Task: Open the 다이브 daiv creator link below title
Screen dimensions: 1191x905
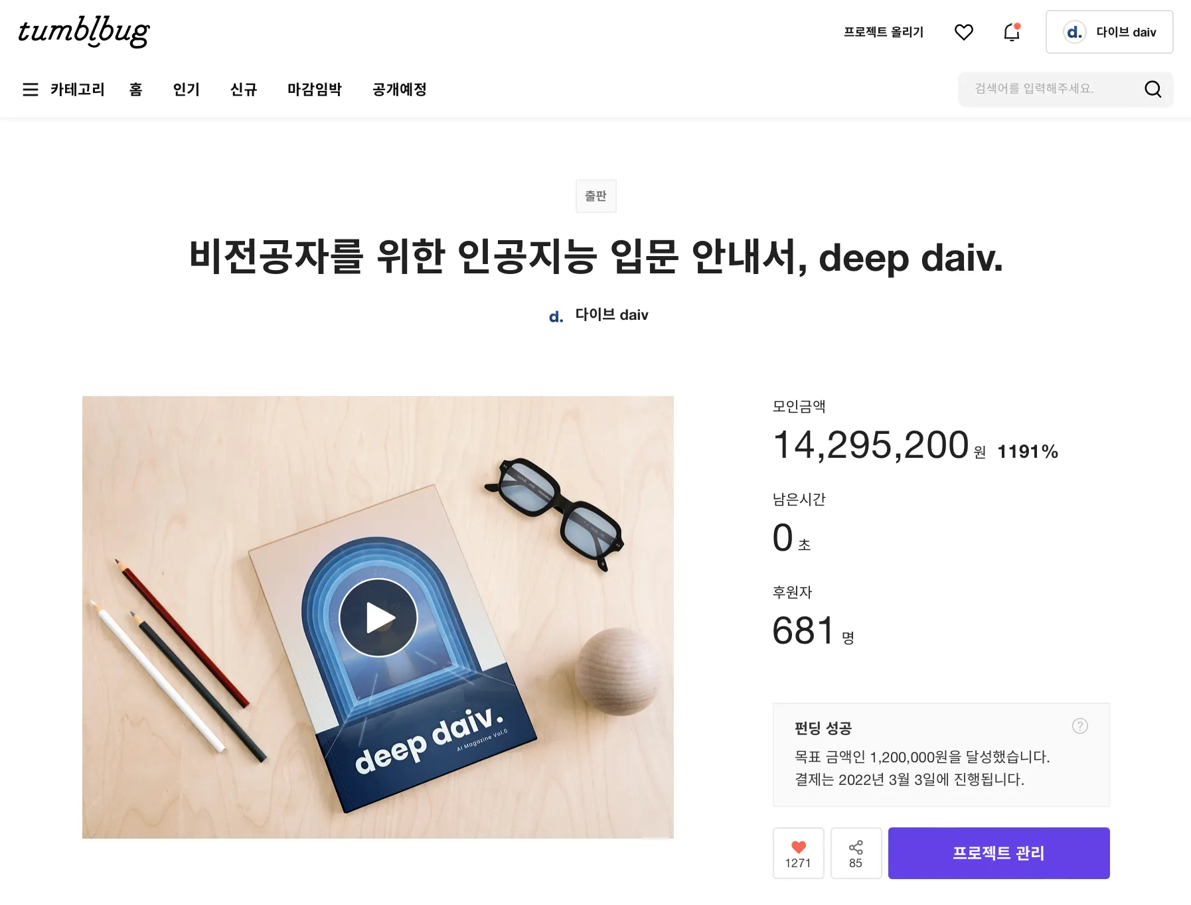Action: pos(599,315)
